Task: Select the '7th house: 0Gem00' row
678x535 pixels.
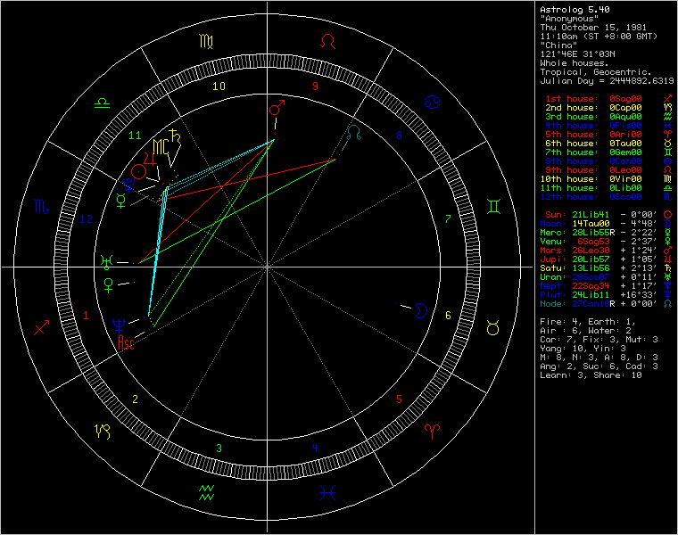Action: pyautogui.click(x=608, y=152)
